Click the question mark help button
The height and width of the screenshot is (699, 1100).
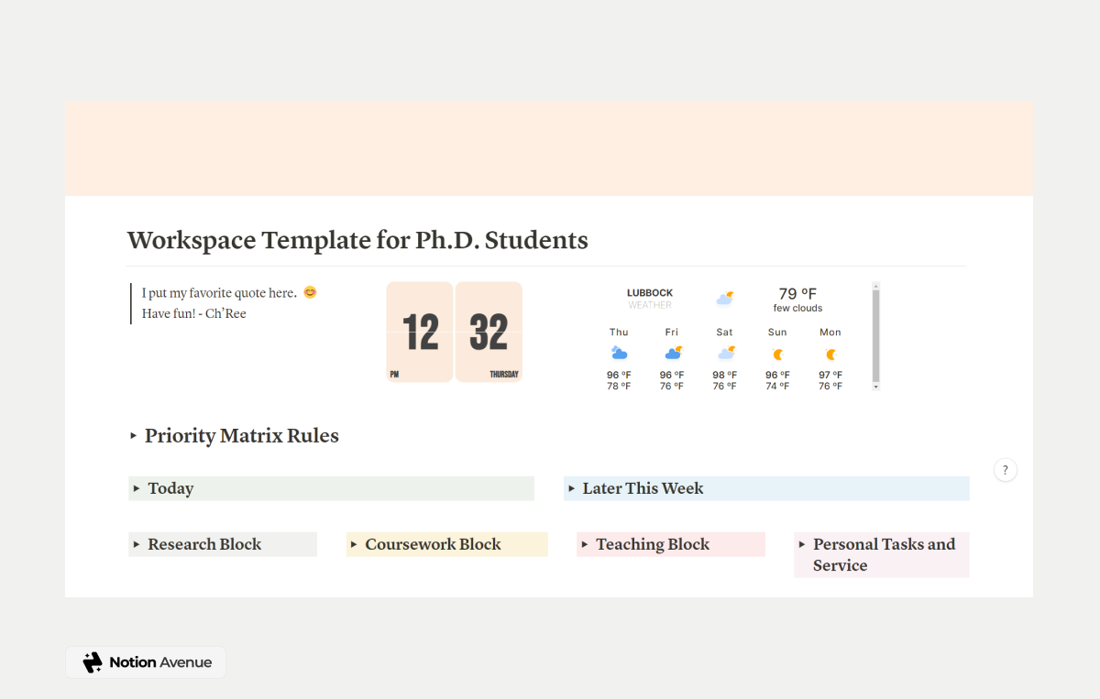(1005, 469)
